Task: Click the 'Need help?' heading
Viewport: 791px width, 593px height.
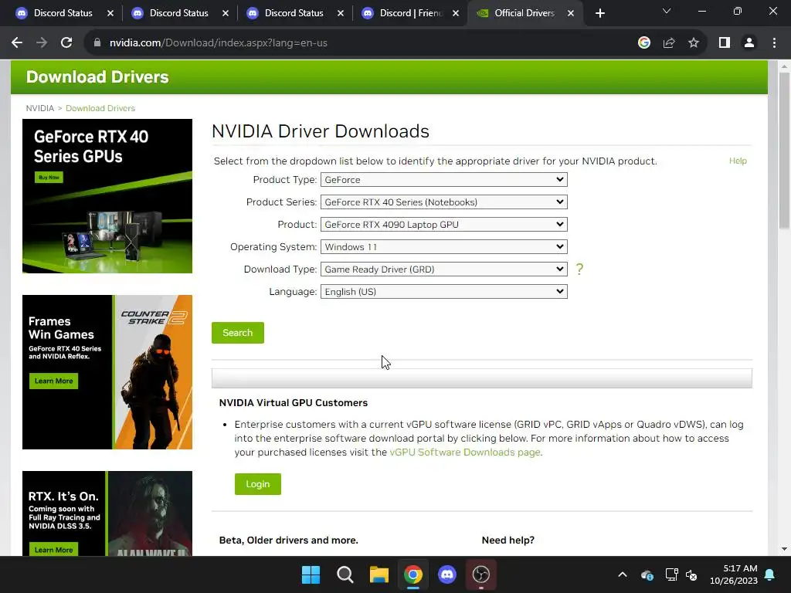Action: coord(508,540)
